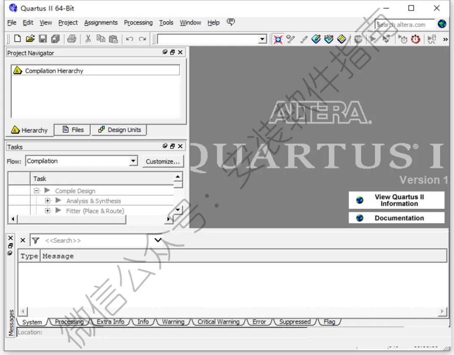The height and width of the screenshot is (355, 454).
Task: Open the project entity dropdown in toolbar
Action: pyautogui.click(x=262, y=39)
